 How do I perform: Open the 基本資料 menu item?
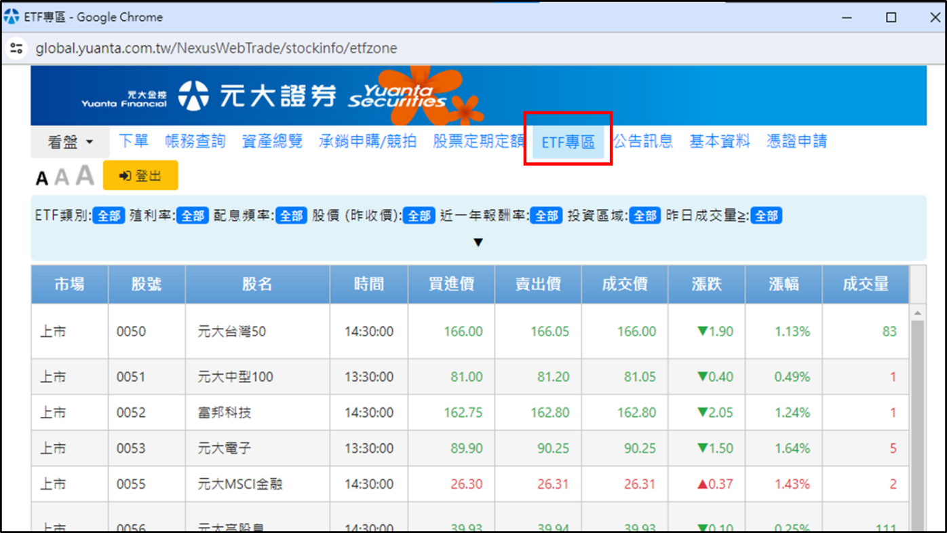point(720,141)
